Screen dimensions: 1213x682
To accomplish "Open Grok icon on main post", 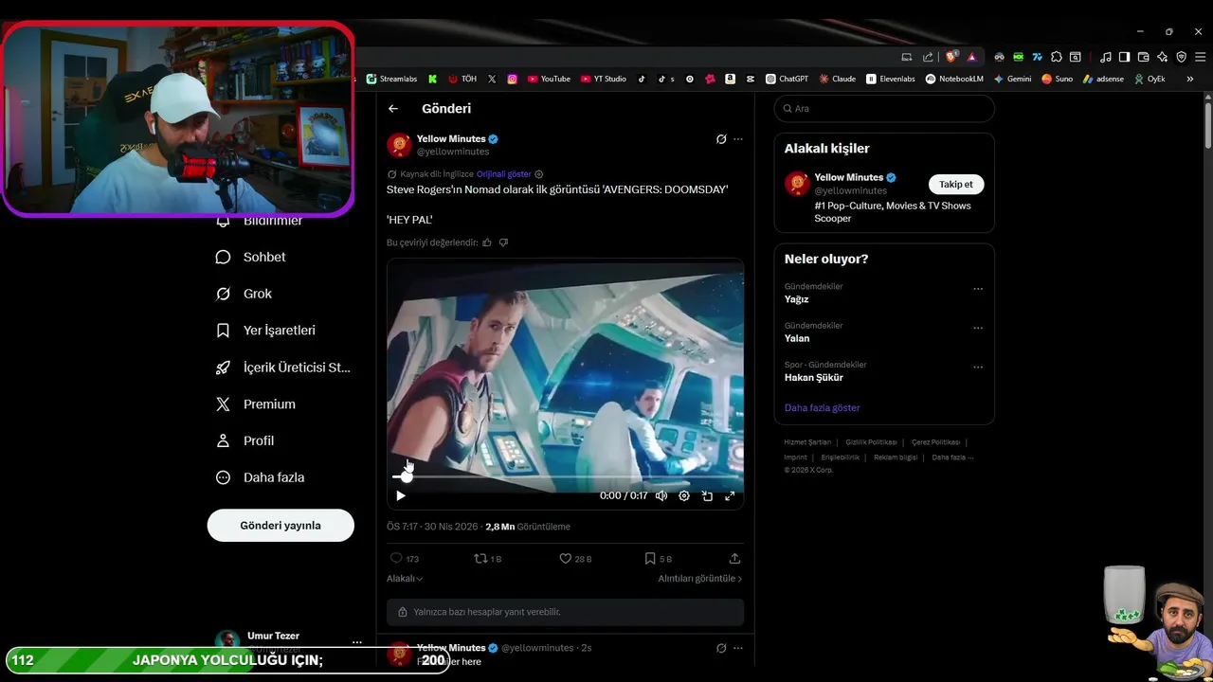I will 721,139.
